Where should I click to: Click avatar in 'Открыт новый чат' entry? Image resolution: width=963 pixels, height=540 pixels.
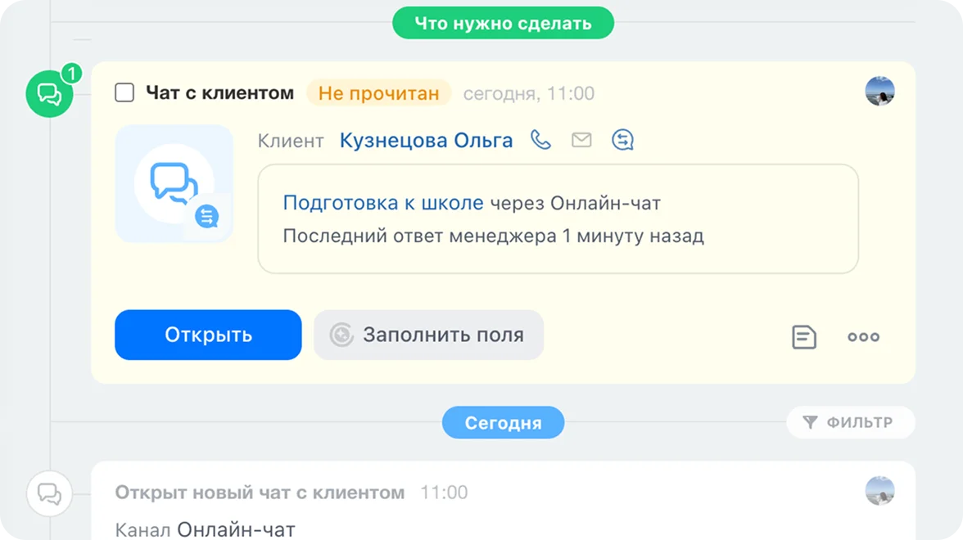(880, 491)
